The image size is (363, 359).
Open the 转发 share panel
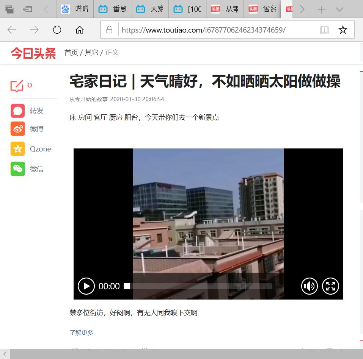coord(17,111)
